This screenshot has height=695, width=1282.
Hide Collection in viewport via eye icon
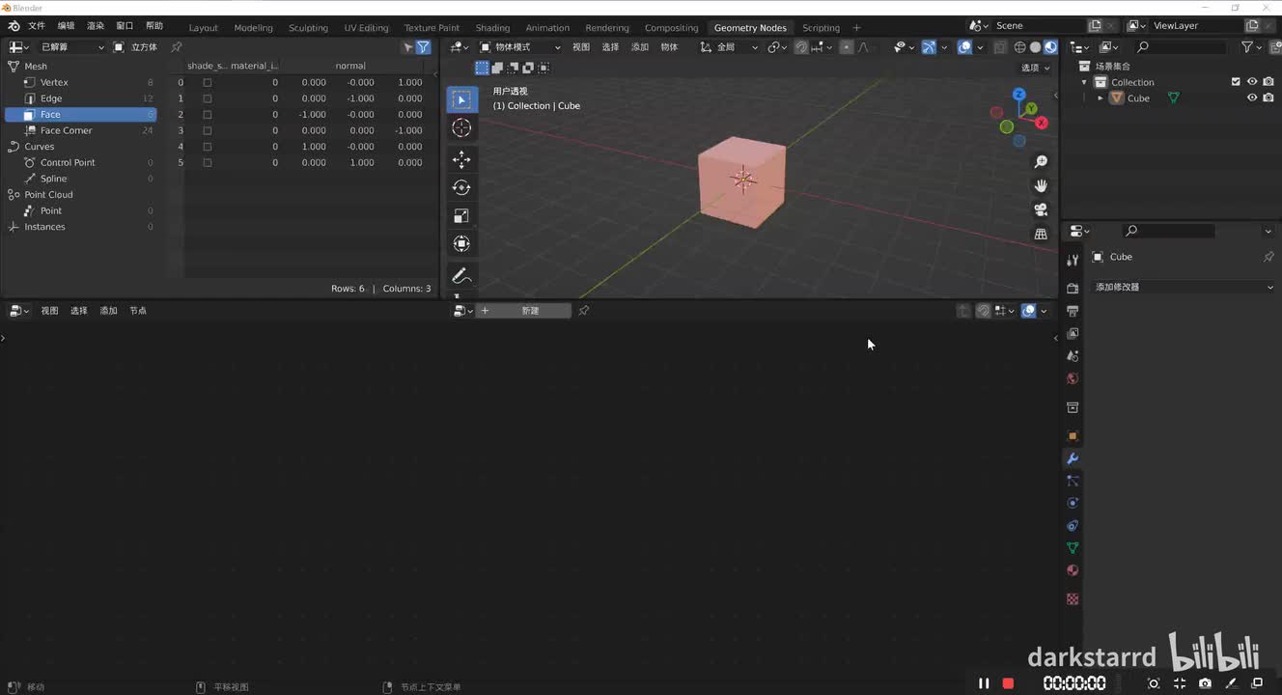1252,82
